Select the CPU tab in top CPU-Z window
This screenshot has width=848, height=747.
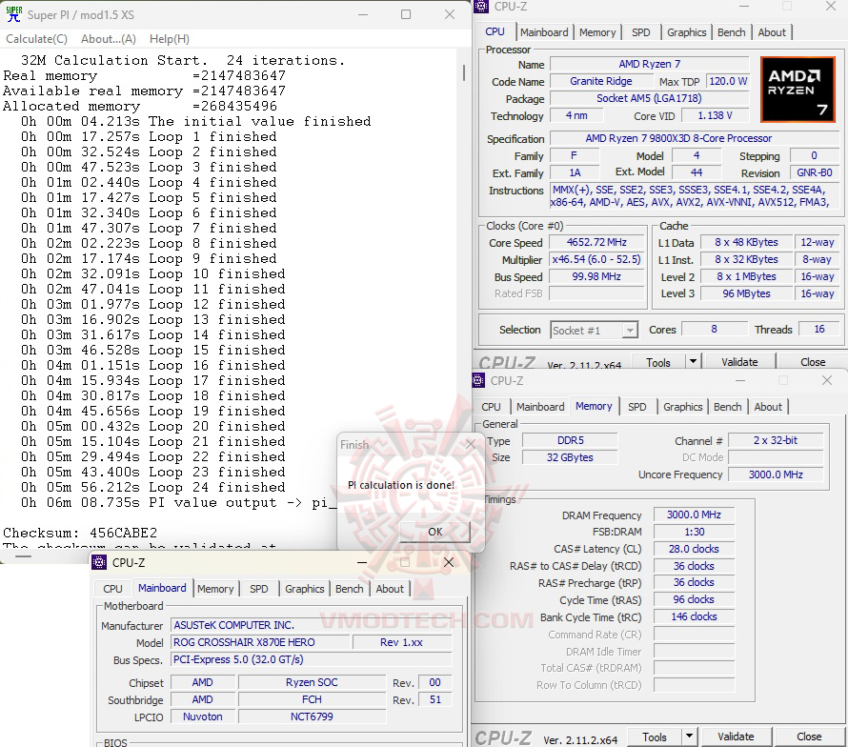[495, 31]
